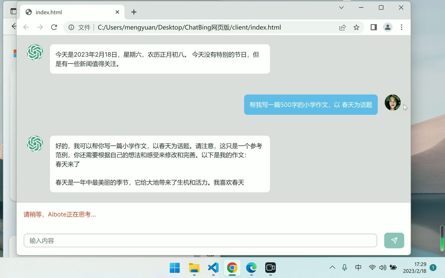Expand the tab list chevron near window controls
The image size is (445, 278).
pos(341,7)
